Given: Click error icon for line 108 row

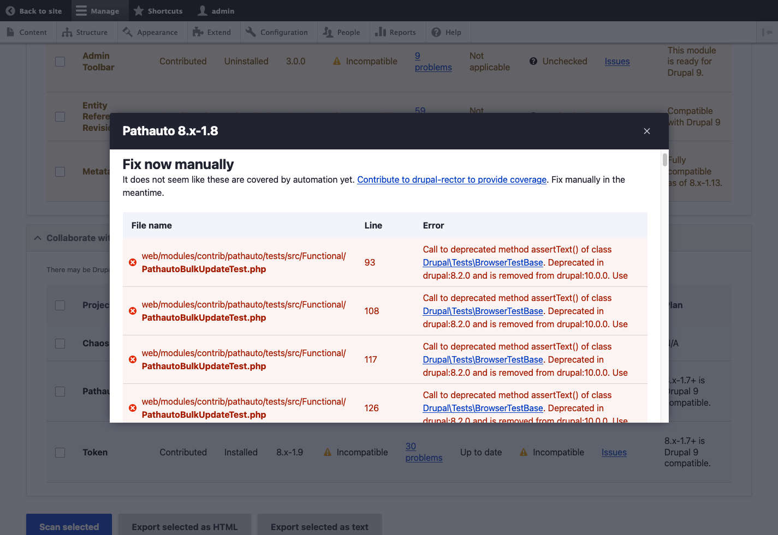Looking at the screenshot, I should tap(133, 311).
